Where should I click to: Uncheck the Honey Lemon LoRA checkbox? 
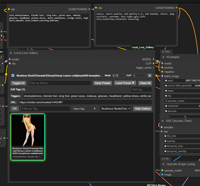13,75
